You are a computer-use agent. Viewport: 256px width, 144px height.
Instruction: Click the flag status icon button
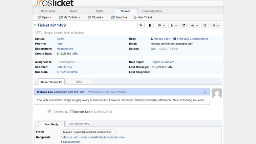(160, 26)
